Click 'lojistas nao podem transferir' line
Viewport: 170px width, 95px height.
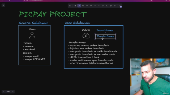(86, 48)
